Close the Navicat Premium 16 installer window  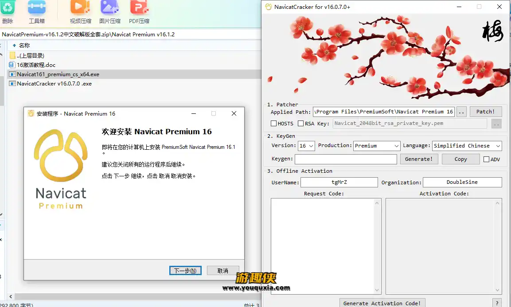(234, 113)
